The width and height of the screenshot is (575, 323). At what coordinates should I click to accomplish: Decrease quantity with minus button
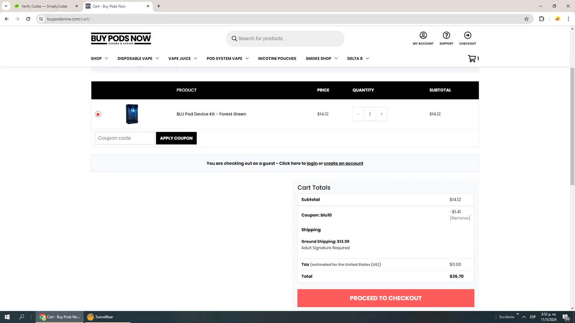point(358,114)
